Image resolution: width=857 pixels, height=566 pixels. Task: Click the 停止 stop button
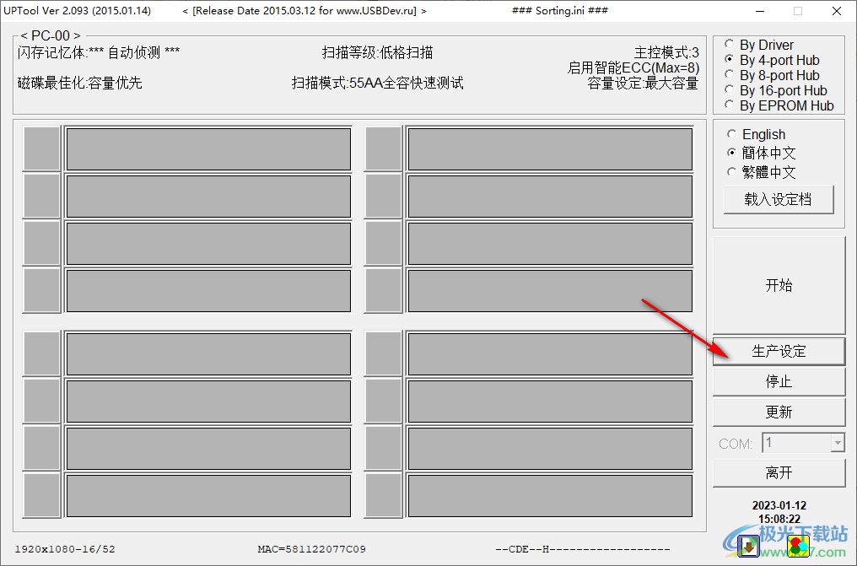779,381
